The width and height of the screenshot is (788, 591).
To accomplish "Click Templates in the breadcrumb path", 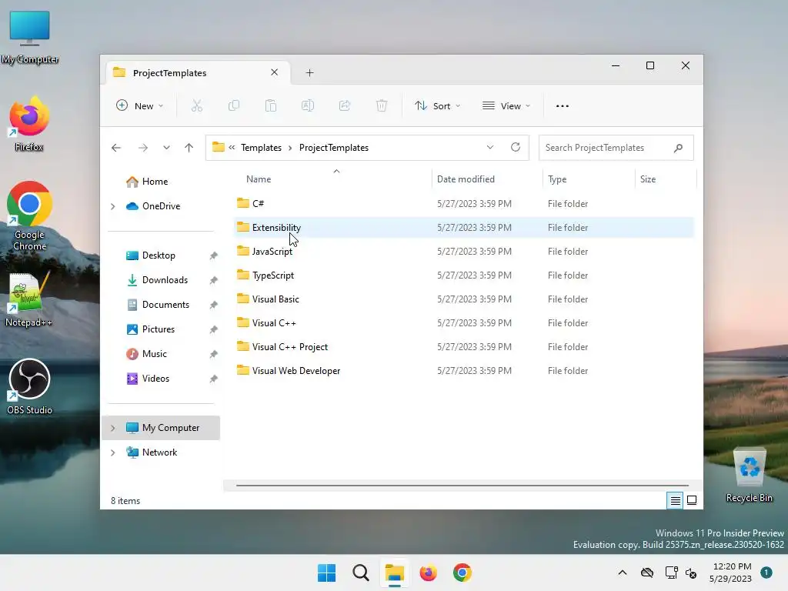I will pos(262,148).
